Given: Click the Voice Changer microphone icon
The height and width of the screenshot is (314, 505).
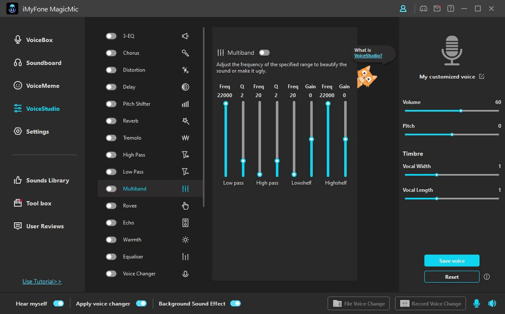Looking at the screenshot, I should pos(185,274).
